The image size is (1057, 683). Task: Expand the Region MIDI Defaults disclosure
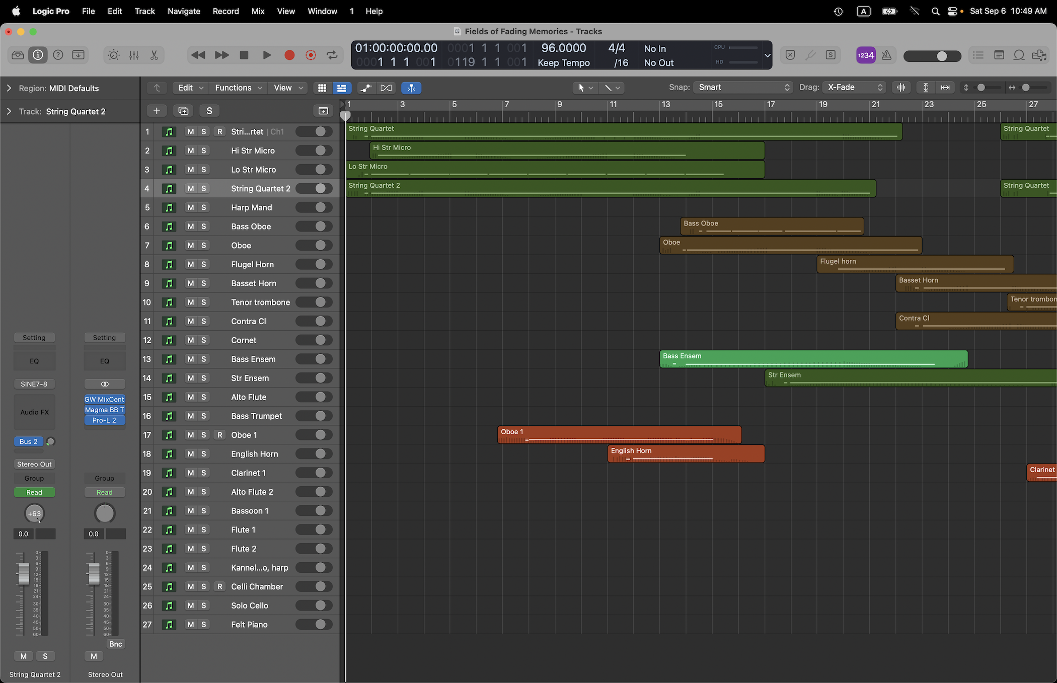click(9, 88)
